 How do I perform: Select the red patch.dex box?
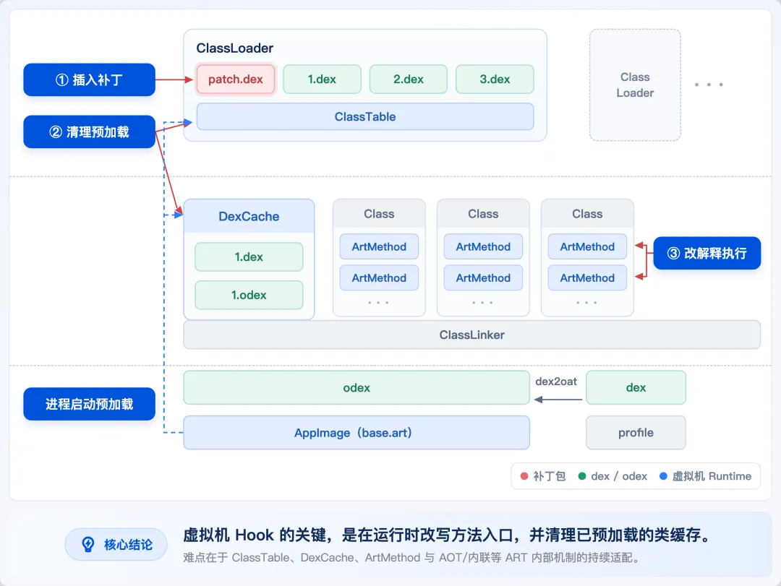(236, 79)
